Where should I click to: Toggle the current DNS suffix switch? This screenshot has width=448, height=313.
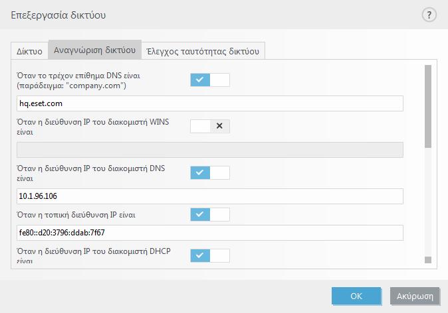point(210,80)
